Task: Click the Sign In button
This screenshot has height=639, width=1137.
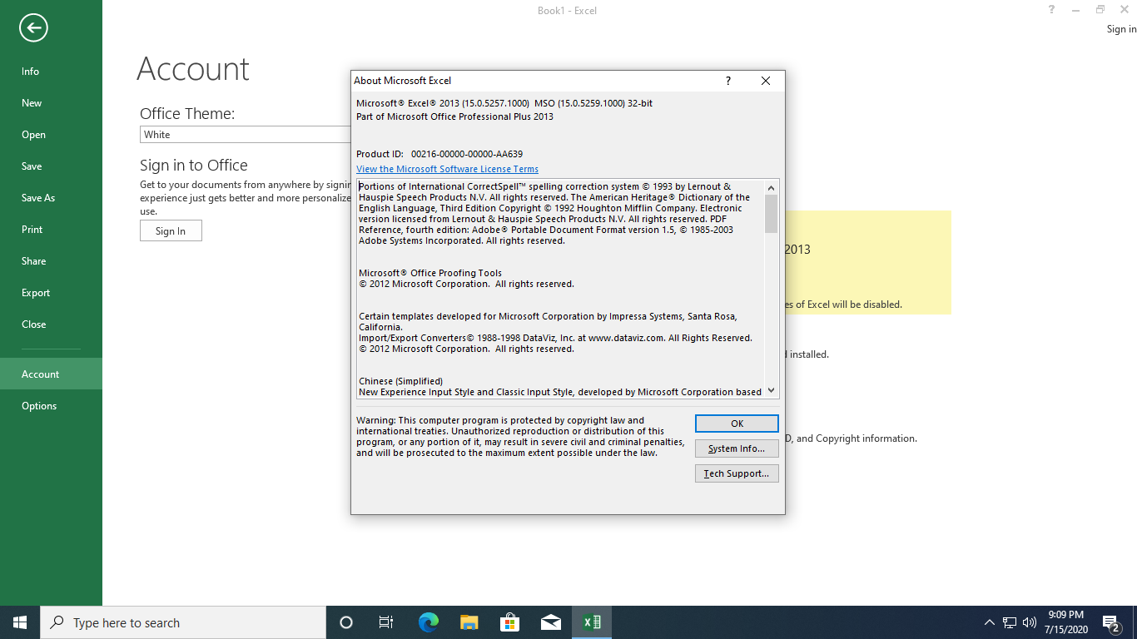Action: (x=171, y=231)
